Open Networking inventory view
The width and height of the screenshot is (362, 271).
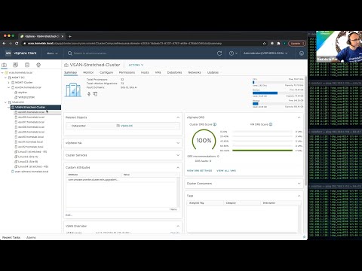click(x=38, y=65)
